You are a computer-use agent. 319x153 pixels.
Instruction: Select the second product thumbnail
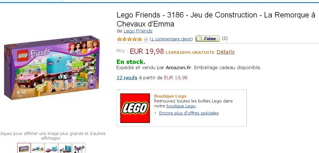(x=38, y=148)
